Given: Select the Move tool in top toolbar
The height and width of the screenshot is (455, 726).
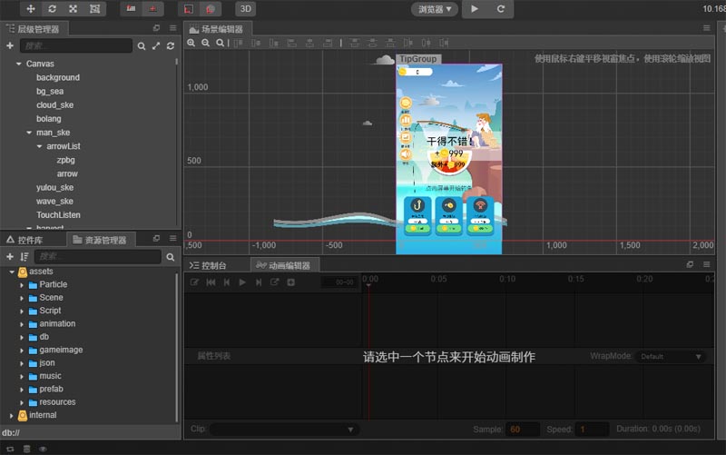Looking at the screenshot, I should pos(31,8).
